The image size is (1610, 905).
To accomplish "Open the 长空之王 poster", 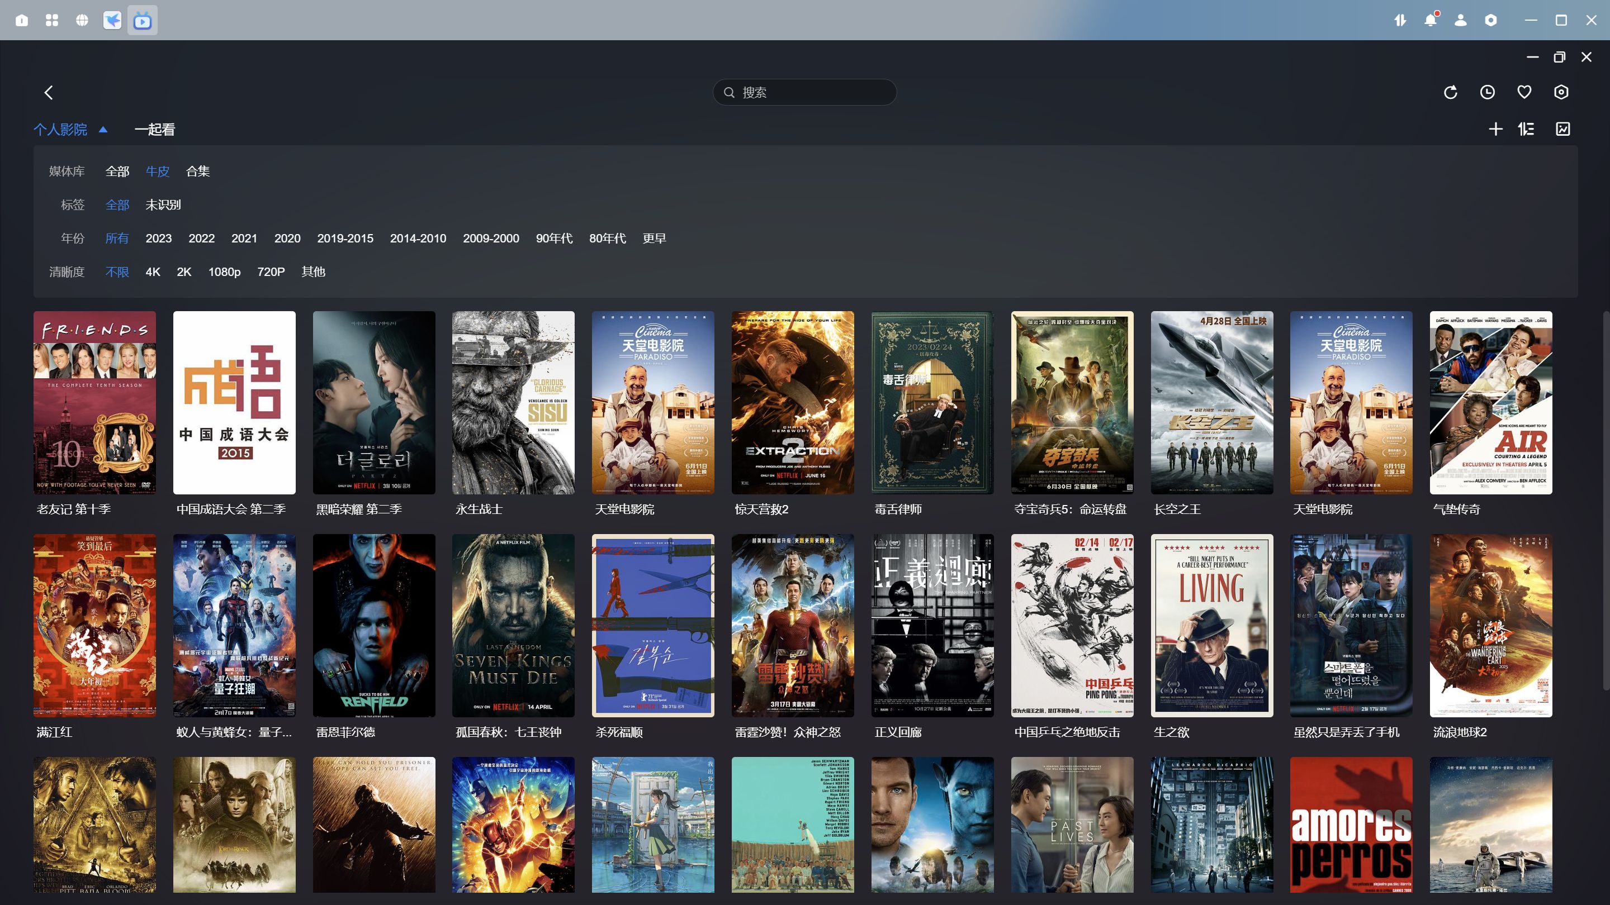I will pos(1212,403).
